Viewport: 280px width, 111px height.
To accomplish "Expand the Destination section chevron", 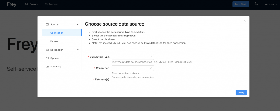I will pyautogui.click(x=78, y=50).
